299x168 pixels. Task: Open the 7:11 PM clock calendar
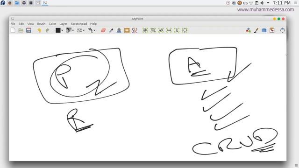[x=282, y=3]
